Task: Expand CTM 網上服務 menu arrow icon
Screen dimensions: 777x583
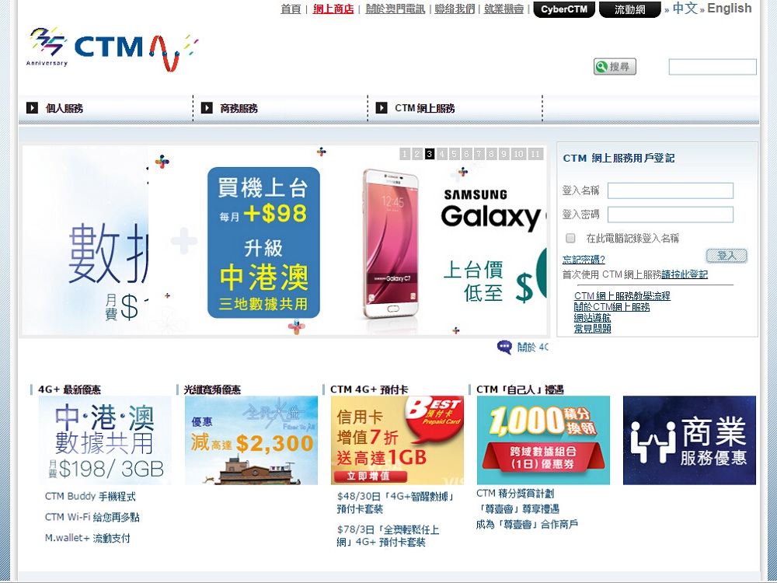Action: (382, 107)
